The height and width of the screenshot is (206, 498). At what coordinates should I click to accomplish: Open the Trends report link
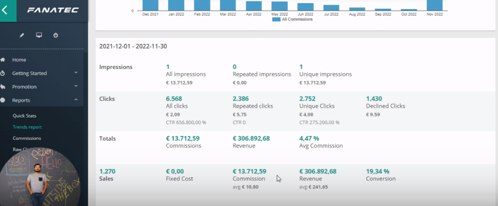click(x=28, y=127)
